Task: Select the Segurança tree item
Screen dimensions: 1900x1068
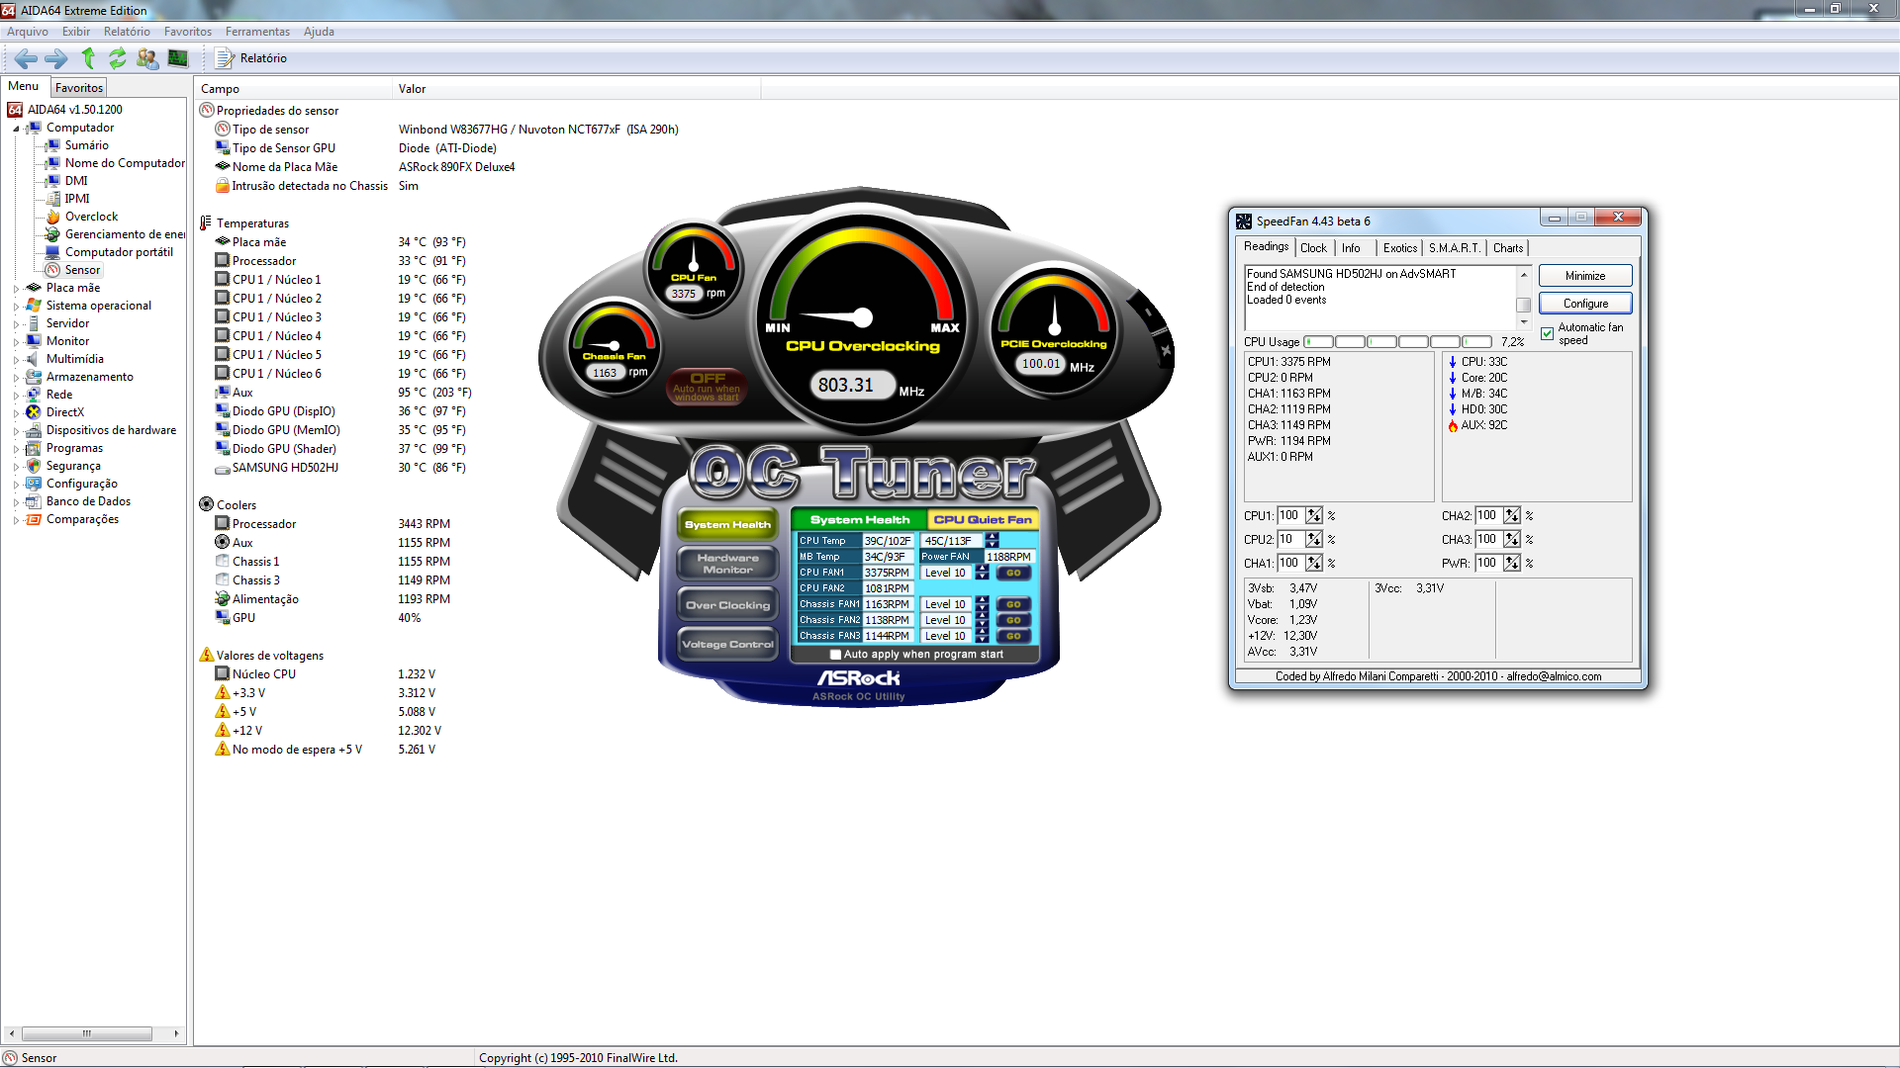Action: pyautogui.click(x=73, y=466)
